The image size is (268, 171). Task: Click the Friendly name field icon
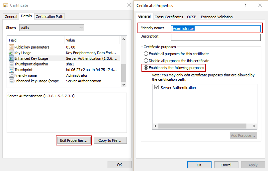coord(11,75)
